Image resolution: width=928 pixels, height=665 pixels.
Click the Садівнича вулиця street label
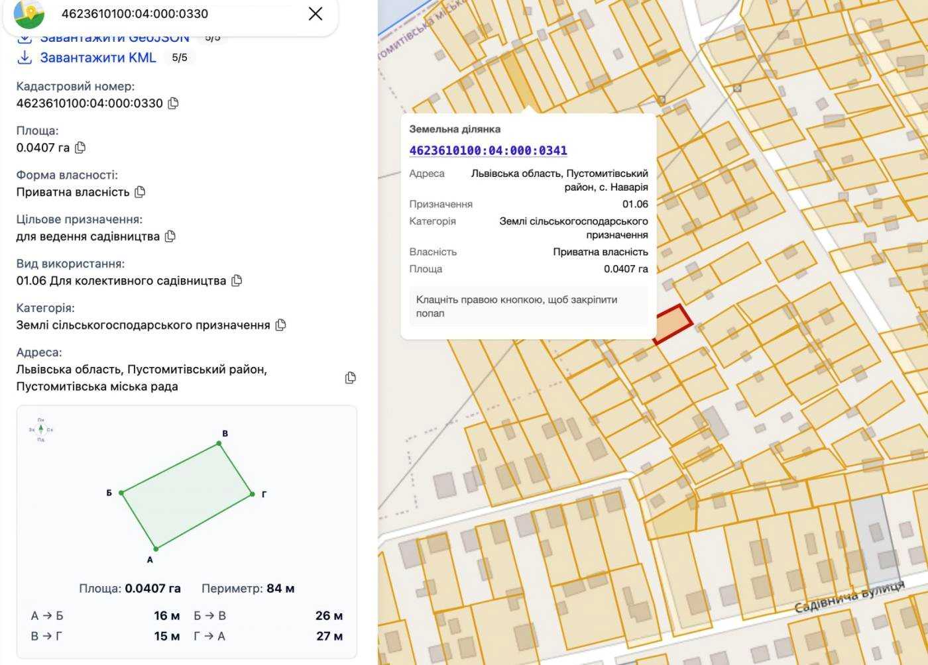click(850, 597)
